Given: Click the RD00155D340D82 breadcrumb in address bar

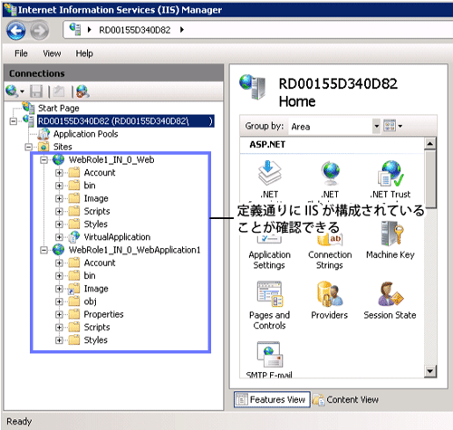Looking at the screenshot, I should click(x=135, y=30).
